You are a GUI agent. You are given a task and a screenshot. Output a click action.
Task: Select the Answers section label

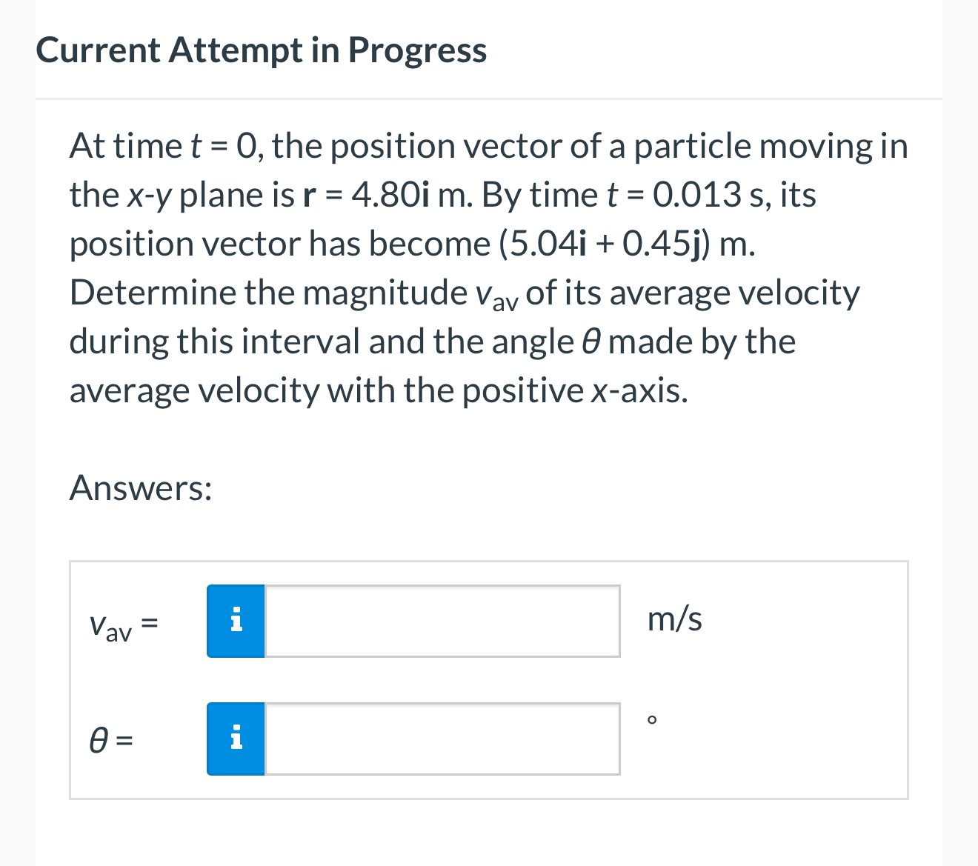140,487
